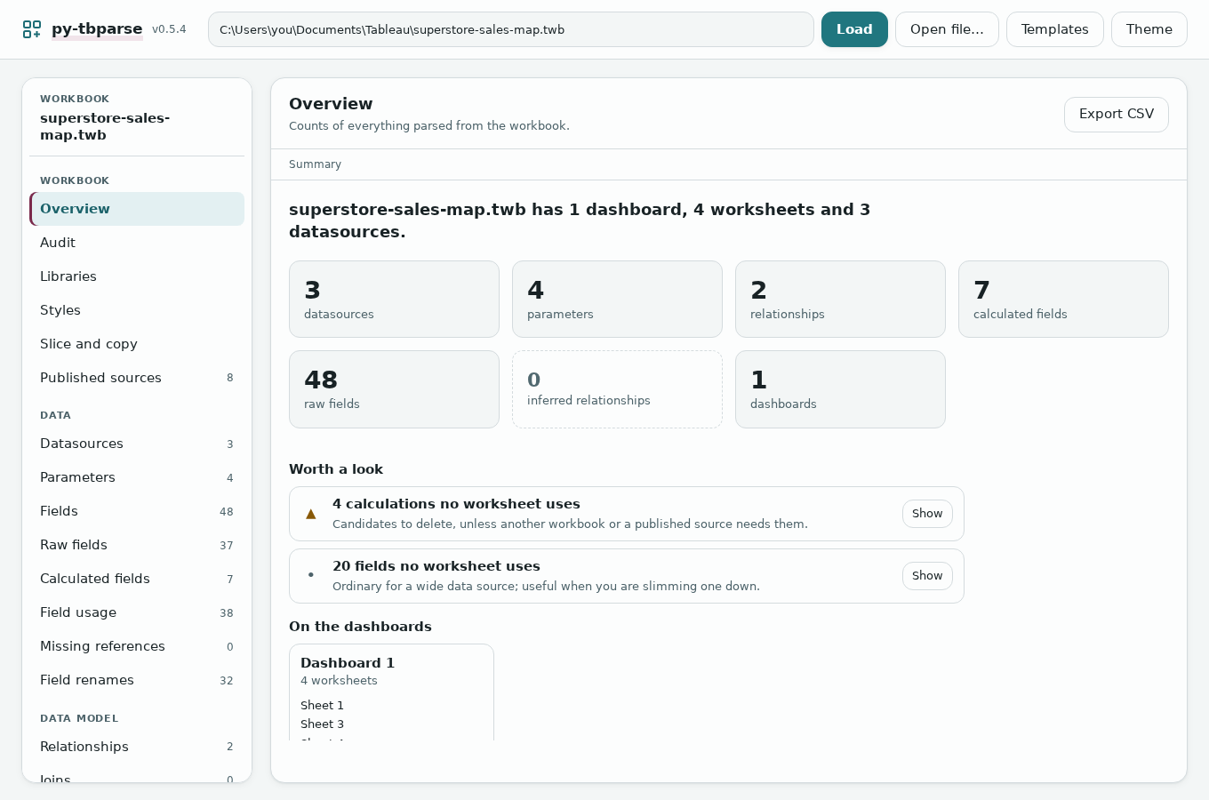This screenshot has width=1209, height=800.
Task: Open the Styles page
Action: tap(137, 310)
